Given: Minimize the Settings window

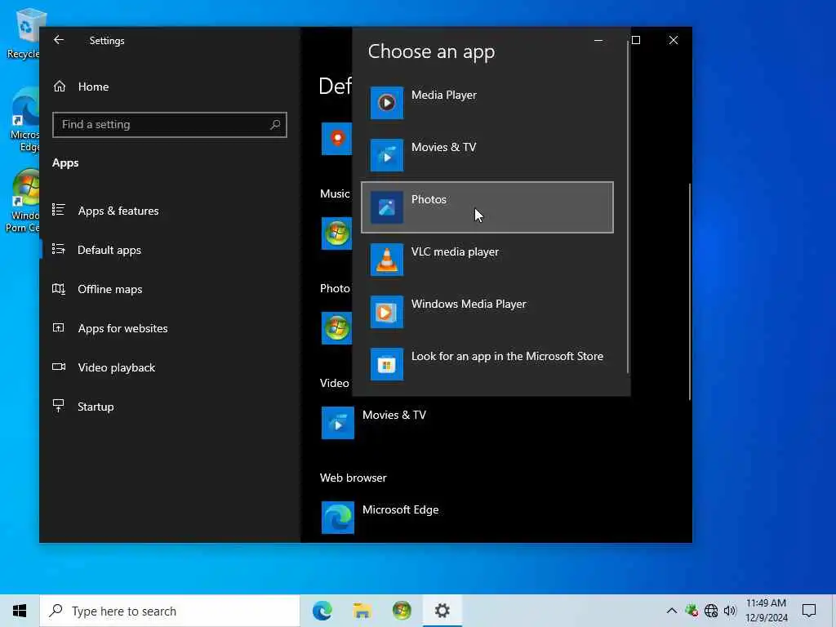Looking at the screenshot, I should point(598,40).
